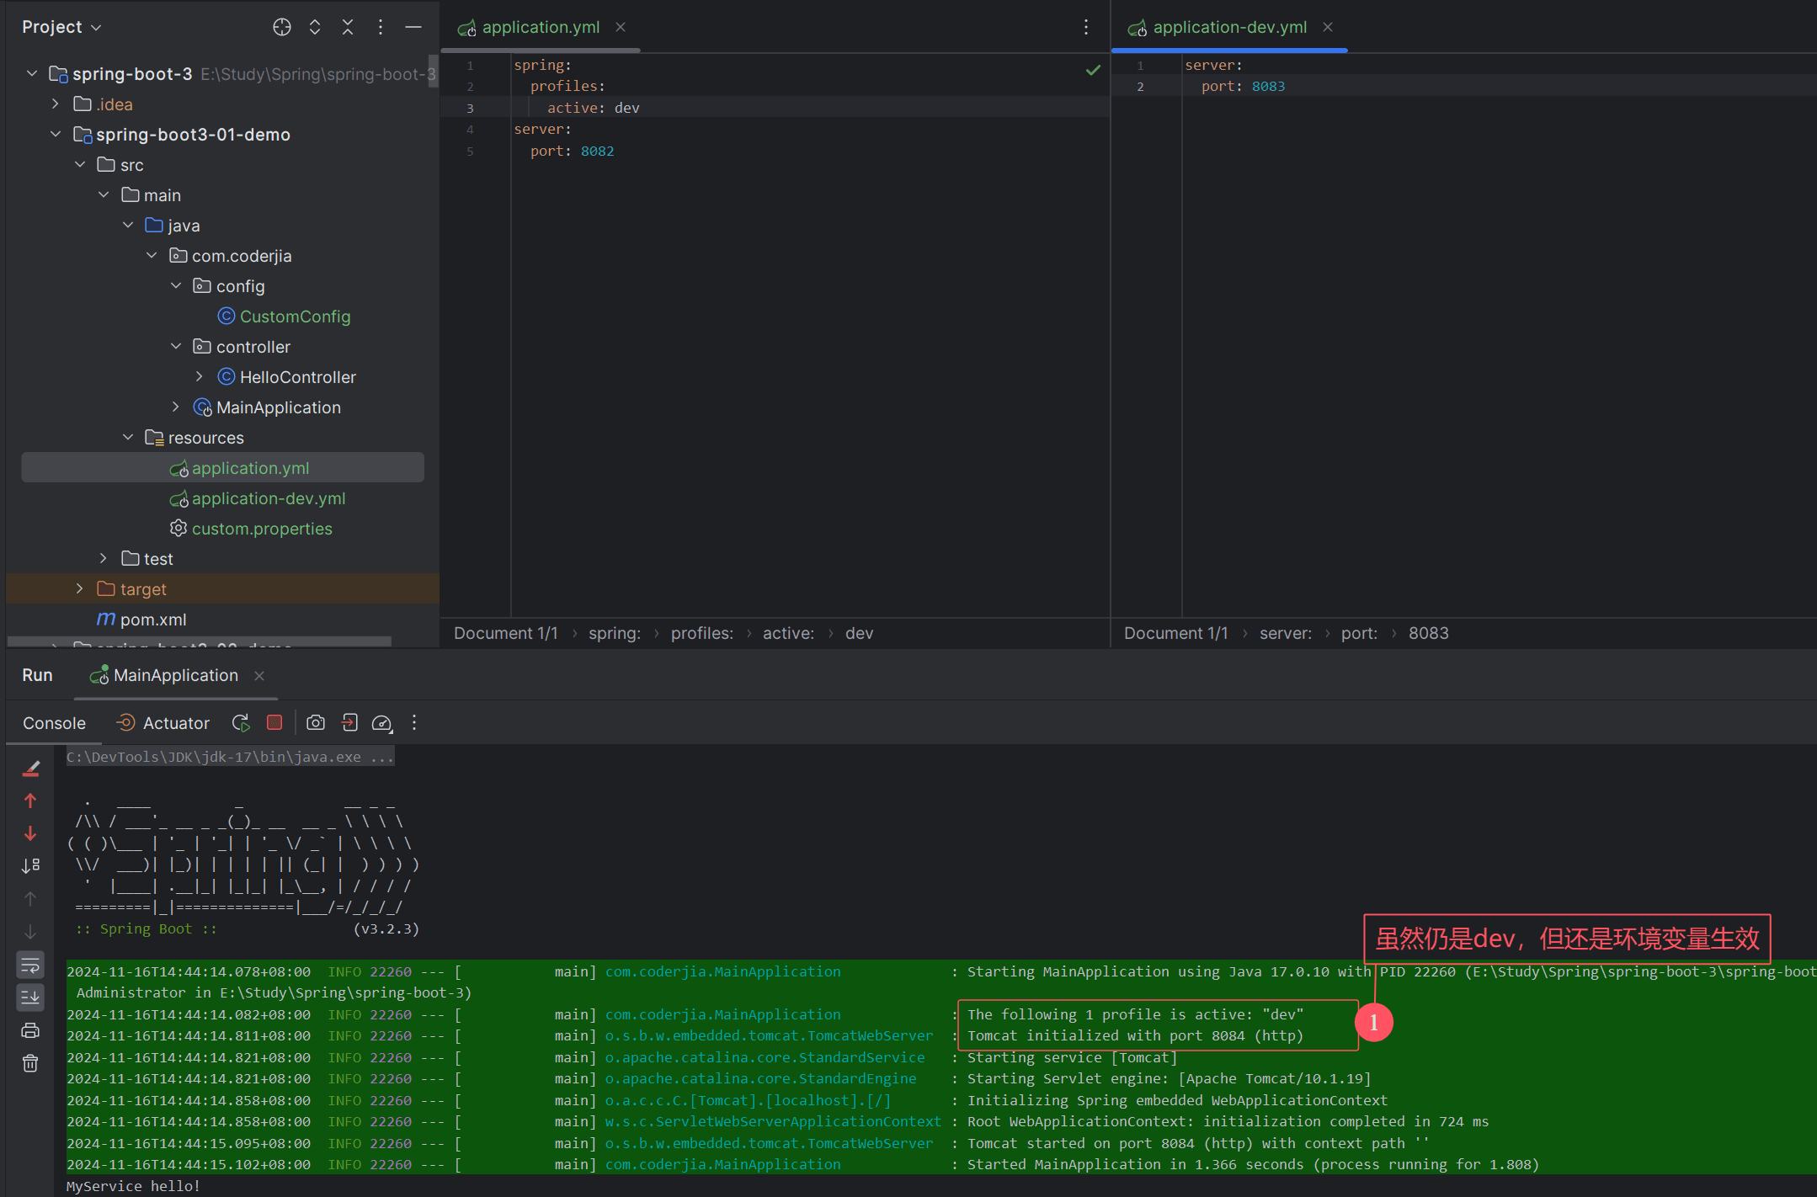Click the profiler gauge icon
Screen dimensions: 1817x1197
click(x=382, y=722)
